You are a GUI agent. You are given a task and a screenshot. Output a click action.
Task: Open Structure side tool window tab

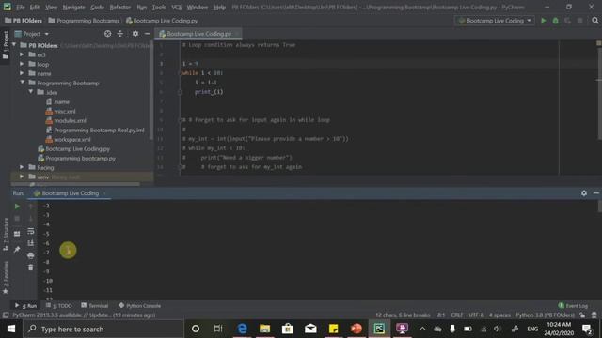[6, 234]
